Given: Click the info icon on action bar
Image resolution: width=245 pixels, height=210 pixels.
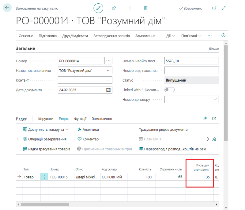Looking at the screenshot, I should 223,35.
